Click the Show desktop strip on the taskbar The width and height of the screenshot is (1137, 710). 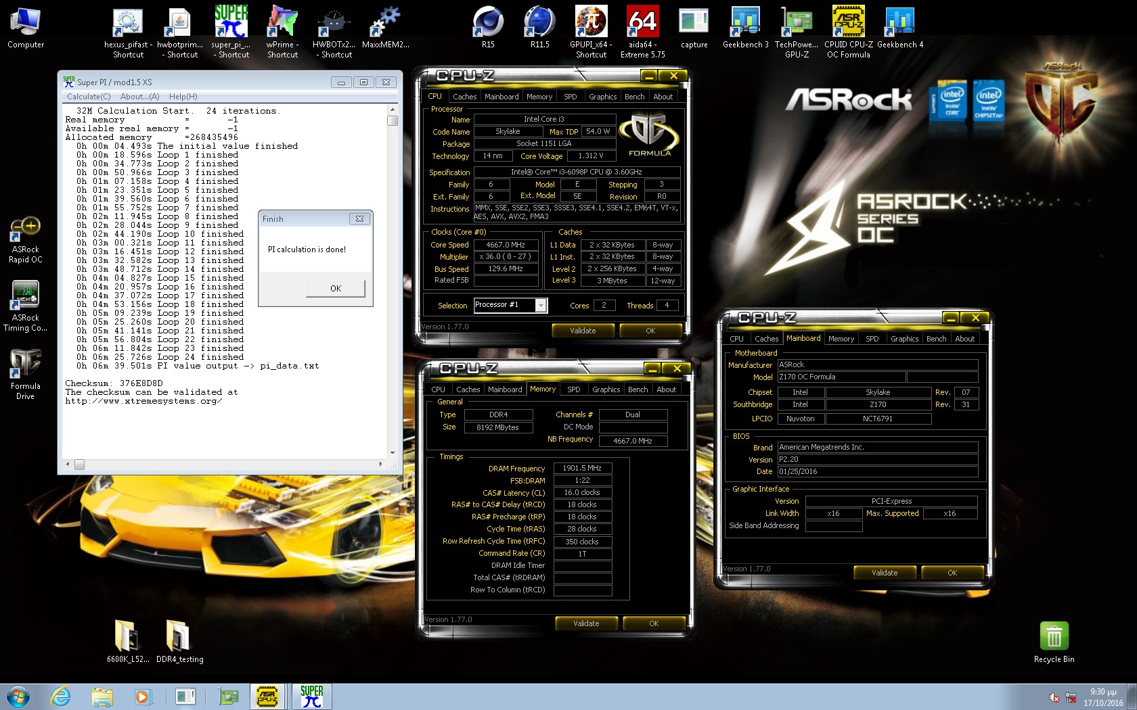pos(1132,696)
